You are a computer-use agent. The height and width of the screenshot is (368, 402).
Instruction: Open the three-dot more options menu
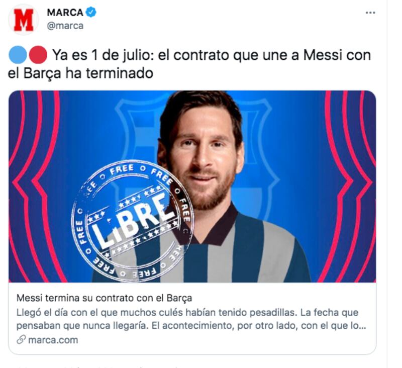pyautogui.click(x=370, y=13)
